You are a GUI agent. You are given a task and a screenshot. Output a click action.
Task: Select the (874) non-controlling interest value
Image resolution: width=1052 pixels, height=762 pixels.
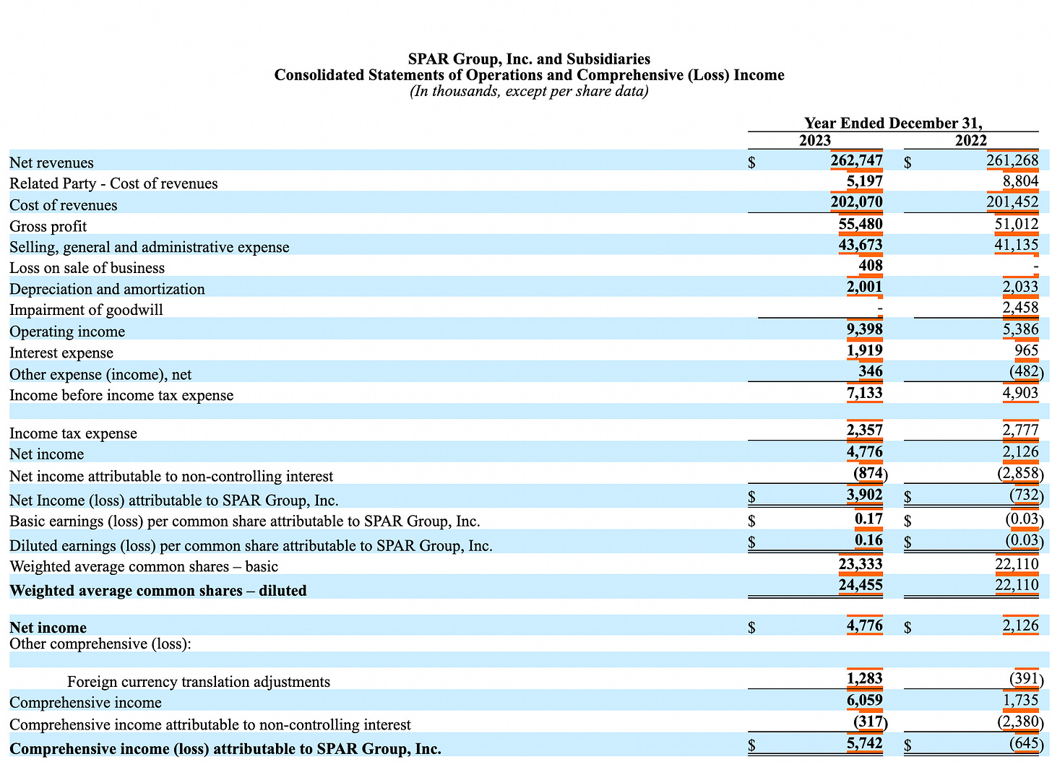[871, 474]
